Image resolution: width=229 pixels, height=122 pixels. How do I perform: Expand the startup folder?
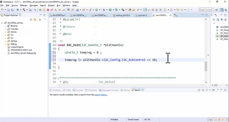(5, 41)
